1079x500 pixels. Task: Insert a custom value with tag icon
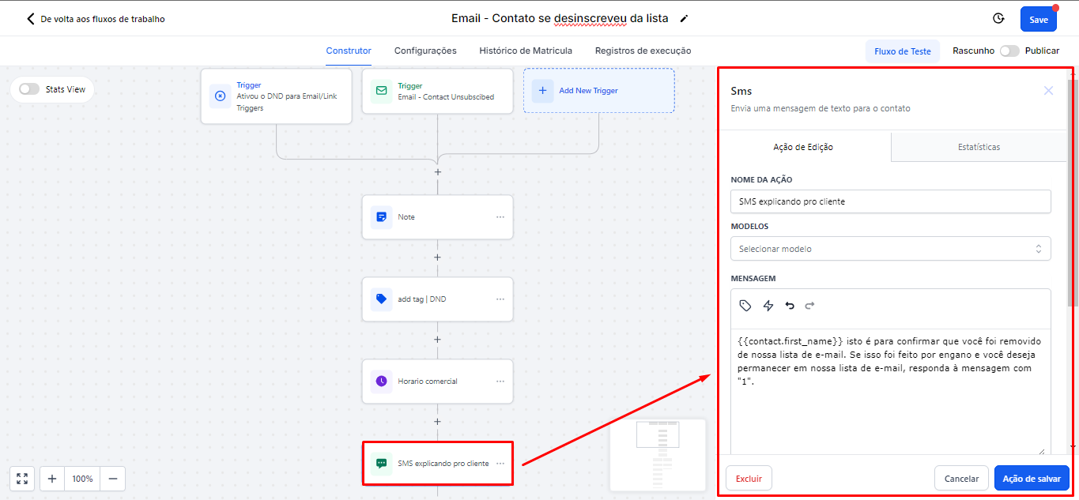pos(745,306)
